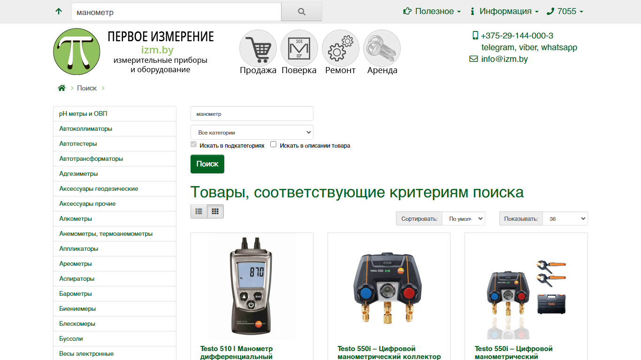Click phone number +375-29-144-000-3
Viewport: 641px width, 360px height.
coord(517,36)
